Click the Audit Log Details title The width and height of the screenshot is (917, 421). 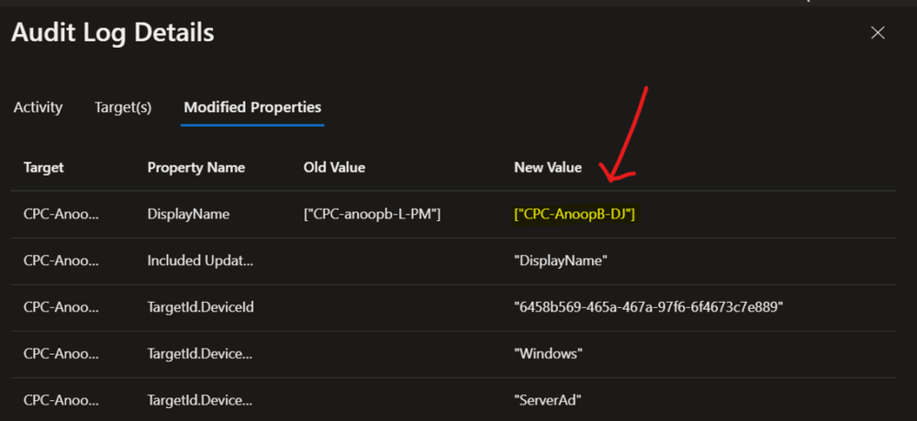click(x=112, y=33)
